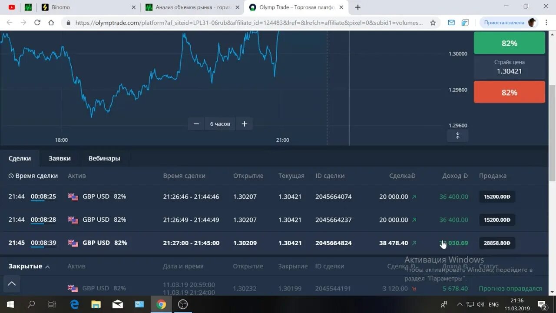Click the Доход column header
The height and width of the screenshot is (313, 556).
click(x=455, y=176)
